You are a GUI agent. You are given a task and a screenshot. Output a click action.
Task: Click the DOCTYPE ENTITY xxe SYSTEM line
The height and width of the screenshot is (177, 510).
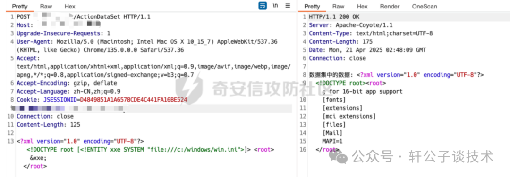point(151,150)
